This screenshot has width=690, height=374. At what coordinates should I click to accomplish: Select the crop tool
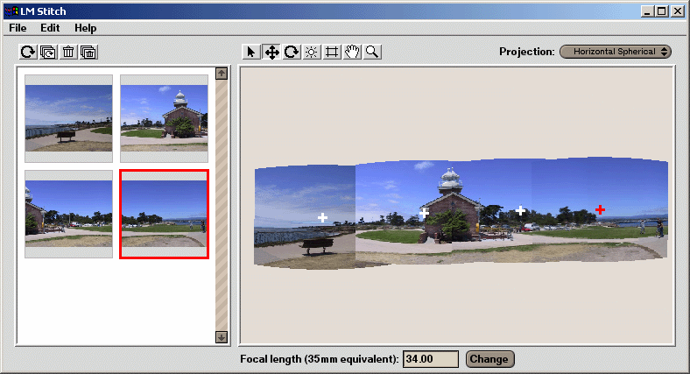pos(332,52)
